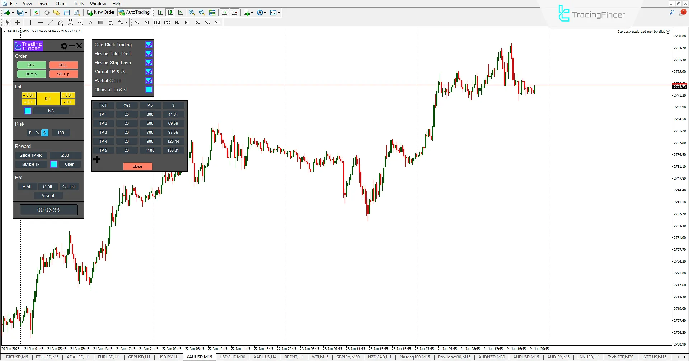Click the Risk value field showing 100
This screenshot has width=689, height=361.
61,133
